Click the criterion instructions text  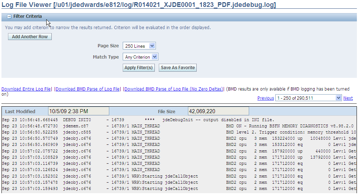pyautogui.click(x=108, y=28)
